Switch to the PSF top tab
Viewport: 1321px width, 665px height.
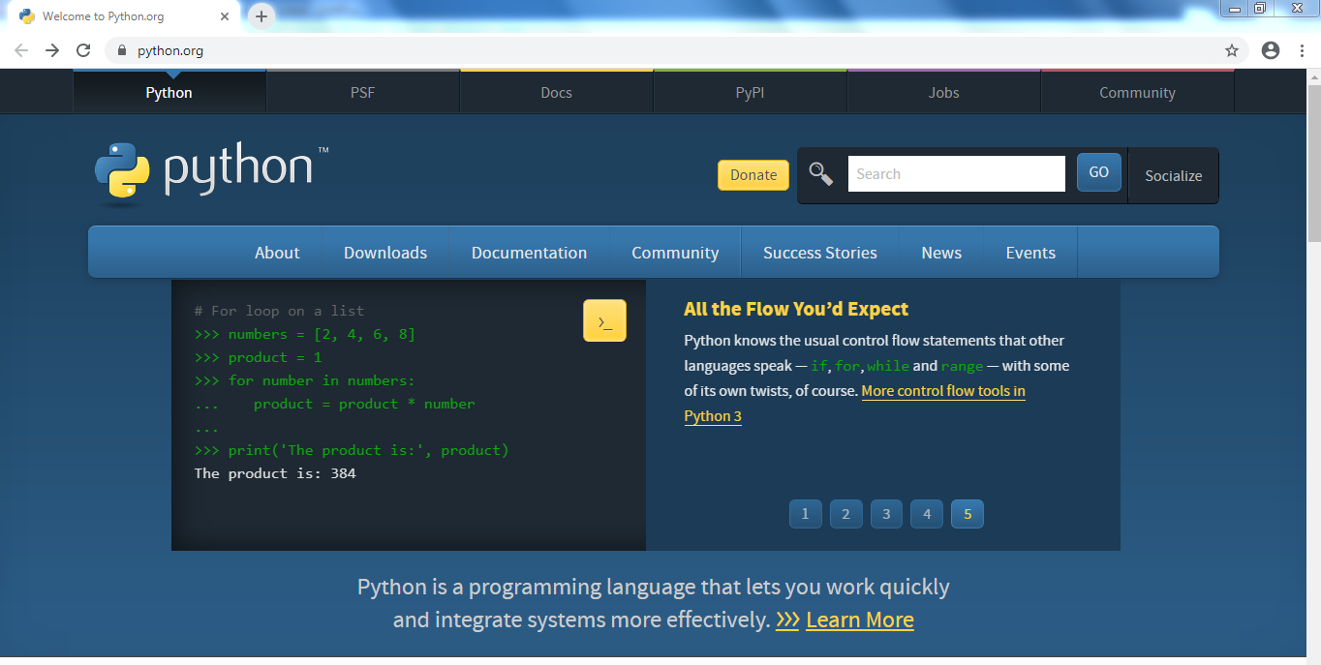pos(363,93)
